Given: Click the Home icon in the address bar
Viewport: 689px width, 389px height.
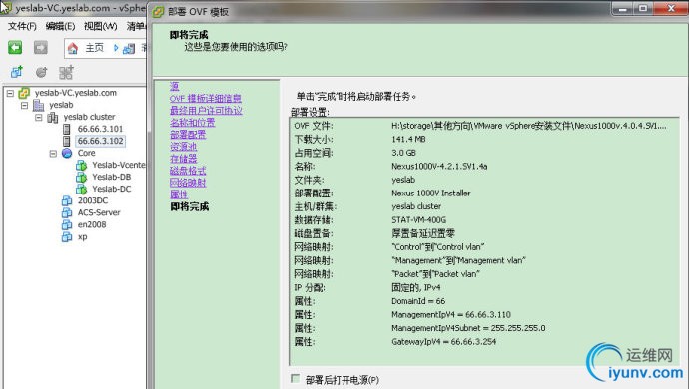Looking at the screenshot, I should point(73,48).
